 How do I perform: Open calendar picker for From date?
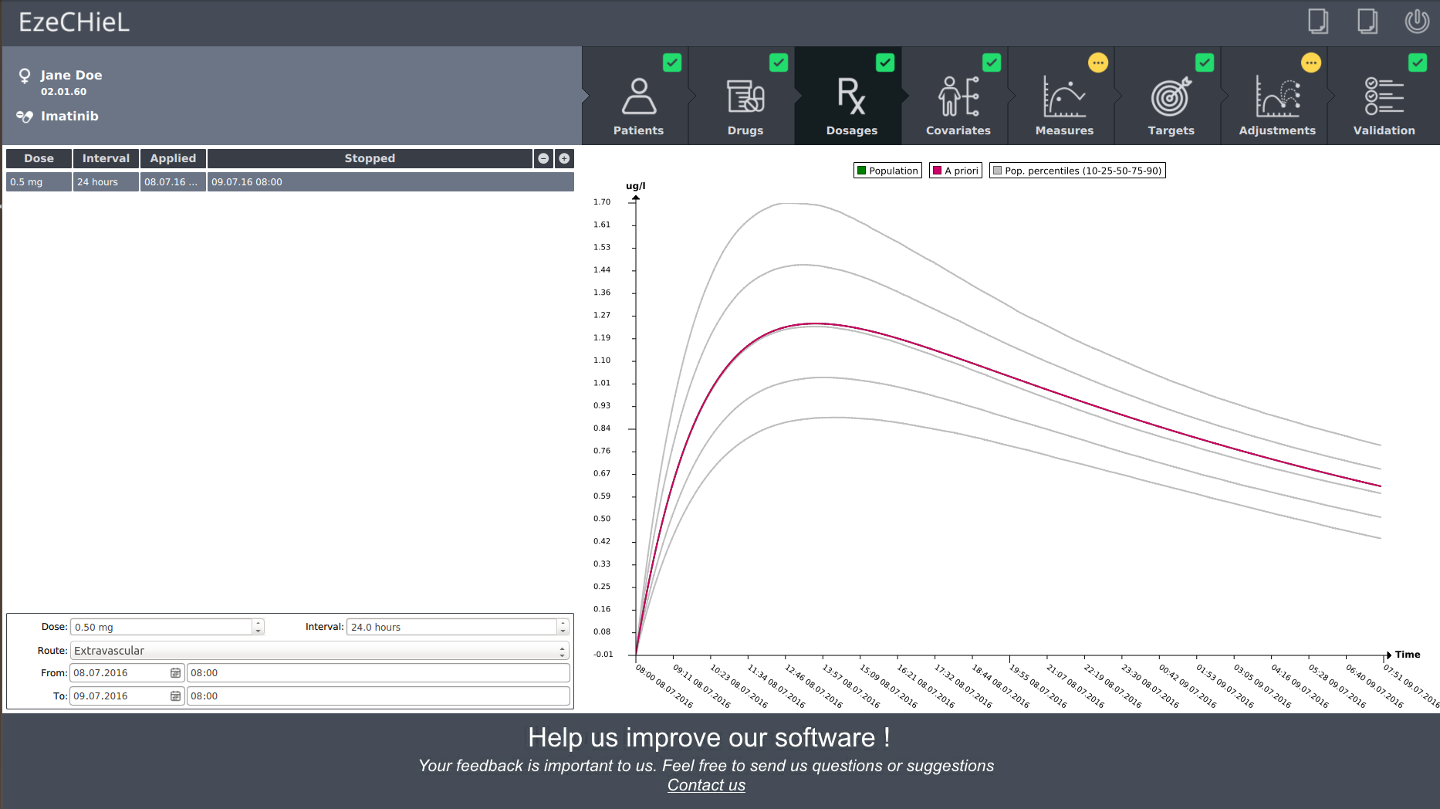(175, 673)
